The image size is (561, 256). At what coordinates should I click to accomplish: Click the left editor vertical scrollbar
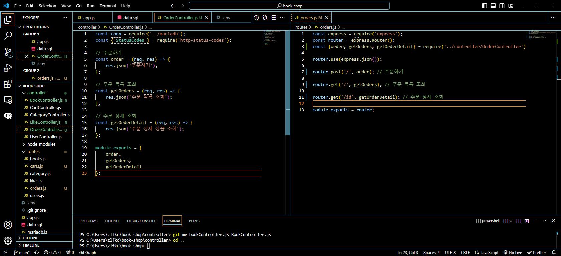(288, 83)
